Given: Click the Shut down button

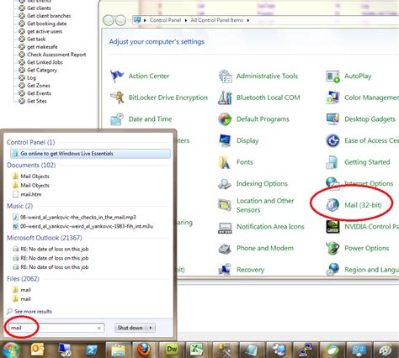Looking at the screenshot, I should 130,328.
